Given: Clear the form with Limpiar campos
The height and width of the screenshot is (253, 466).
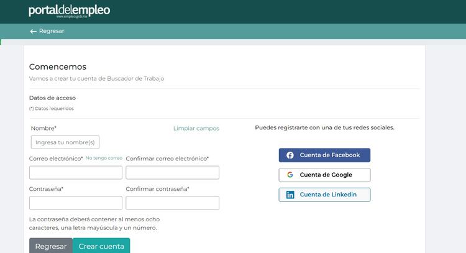Looking at the screenshot, I should (196, 128).
